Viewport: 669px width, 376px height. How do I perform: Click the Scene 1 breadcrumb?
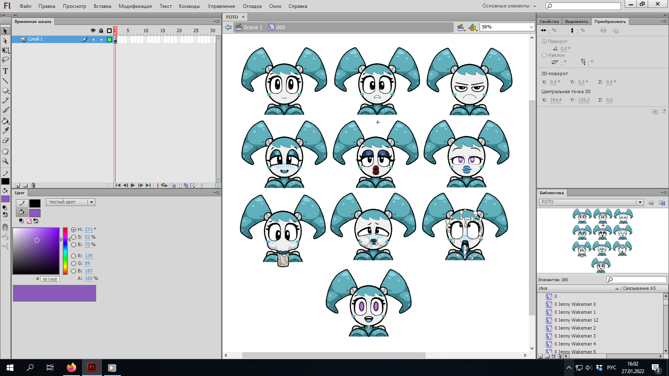point(249,28)
